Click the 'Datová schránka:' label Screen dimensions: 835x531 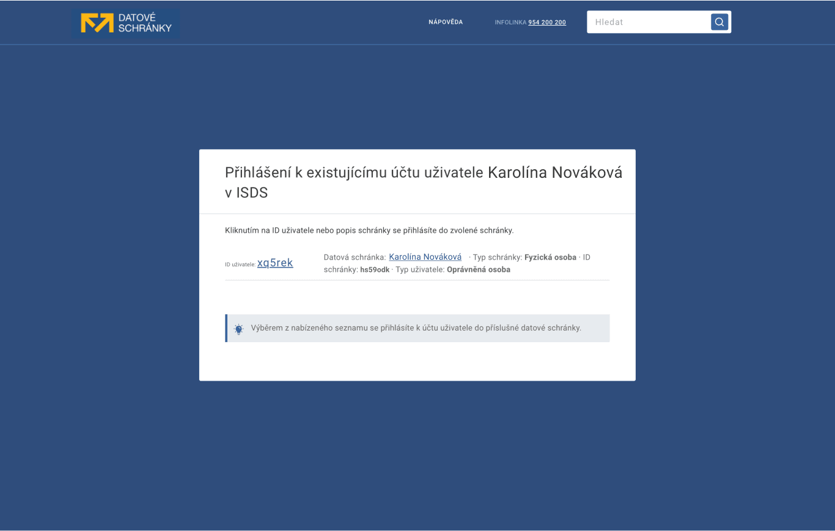coord(355,257)
